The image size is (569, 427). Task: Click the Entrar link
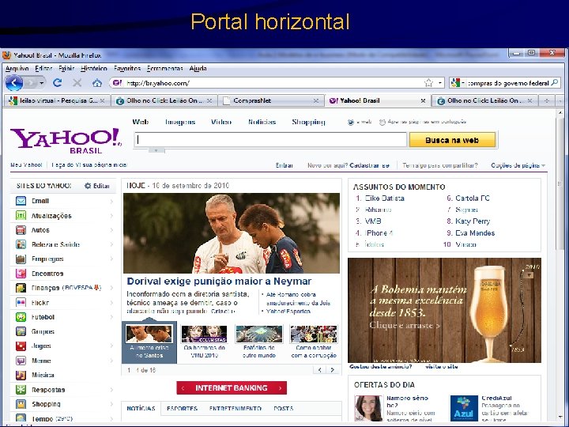point(284,165)
